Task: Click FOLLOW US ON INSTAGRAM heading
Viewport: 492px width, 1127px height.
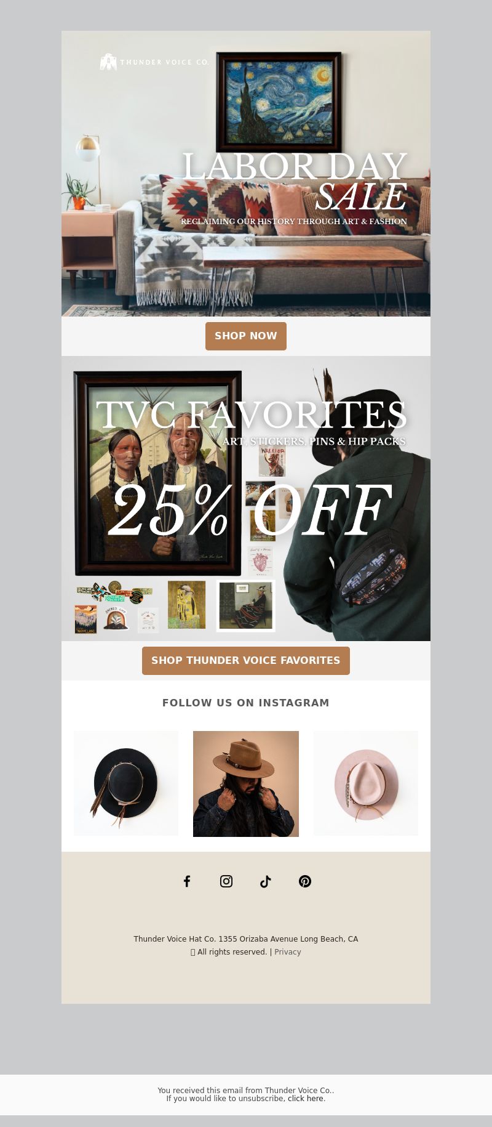Action: point(246,703)
